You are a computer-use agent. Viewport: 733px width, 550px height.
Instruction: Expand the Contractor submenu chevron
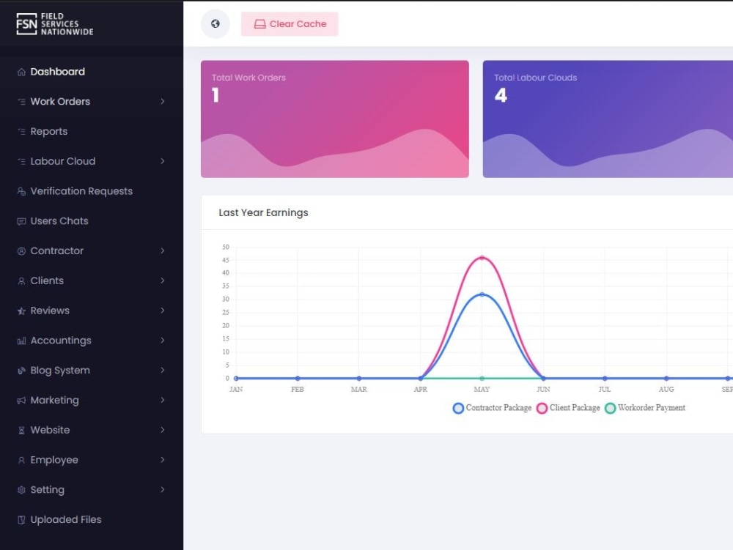point(162,250)
